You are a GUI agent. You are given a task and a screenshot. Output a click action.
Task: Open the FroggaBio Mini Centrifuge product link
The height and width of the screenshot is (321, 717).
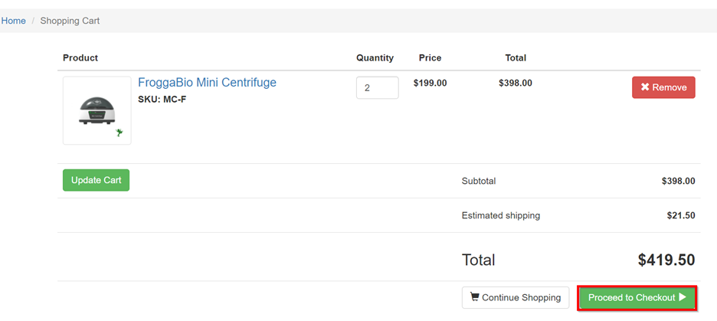pos(207,82)
